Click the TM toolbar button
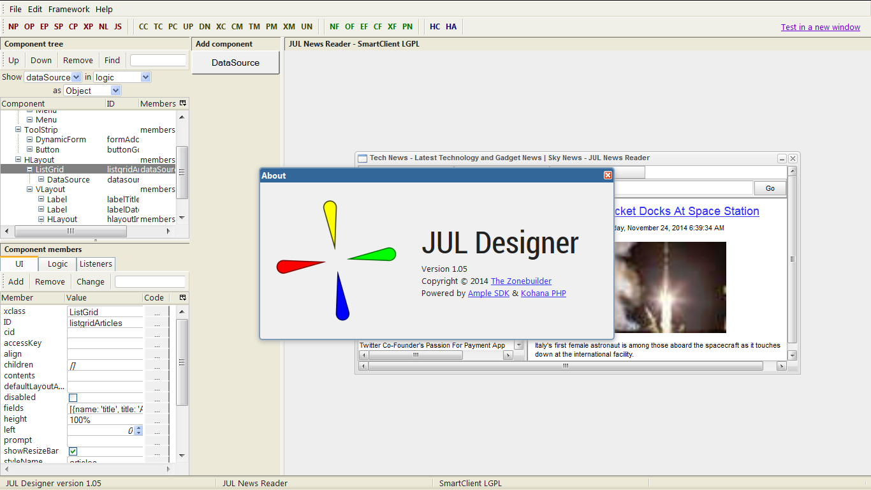 (254, 26)
